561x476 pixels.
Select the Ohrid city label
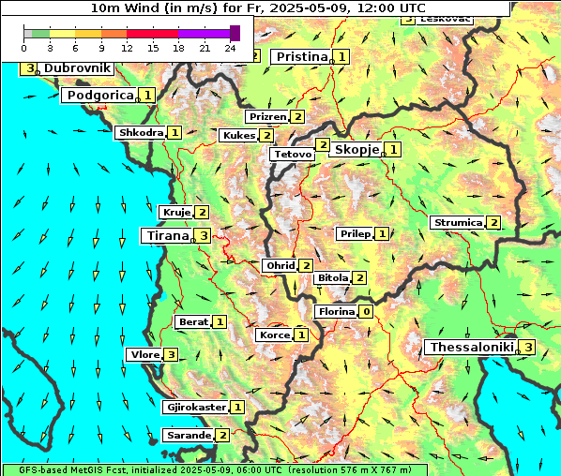click(x=280, y=265)
